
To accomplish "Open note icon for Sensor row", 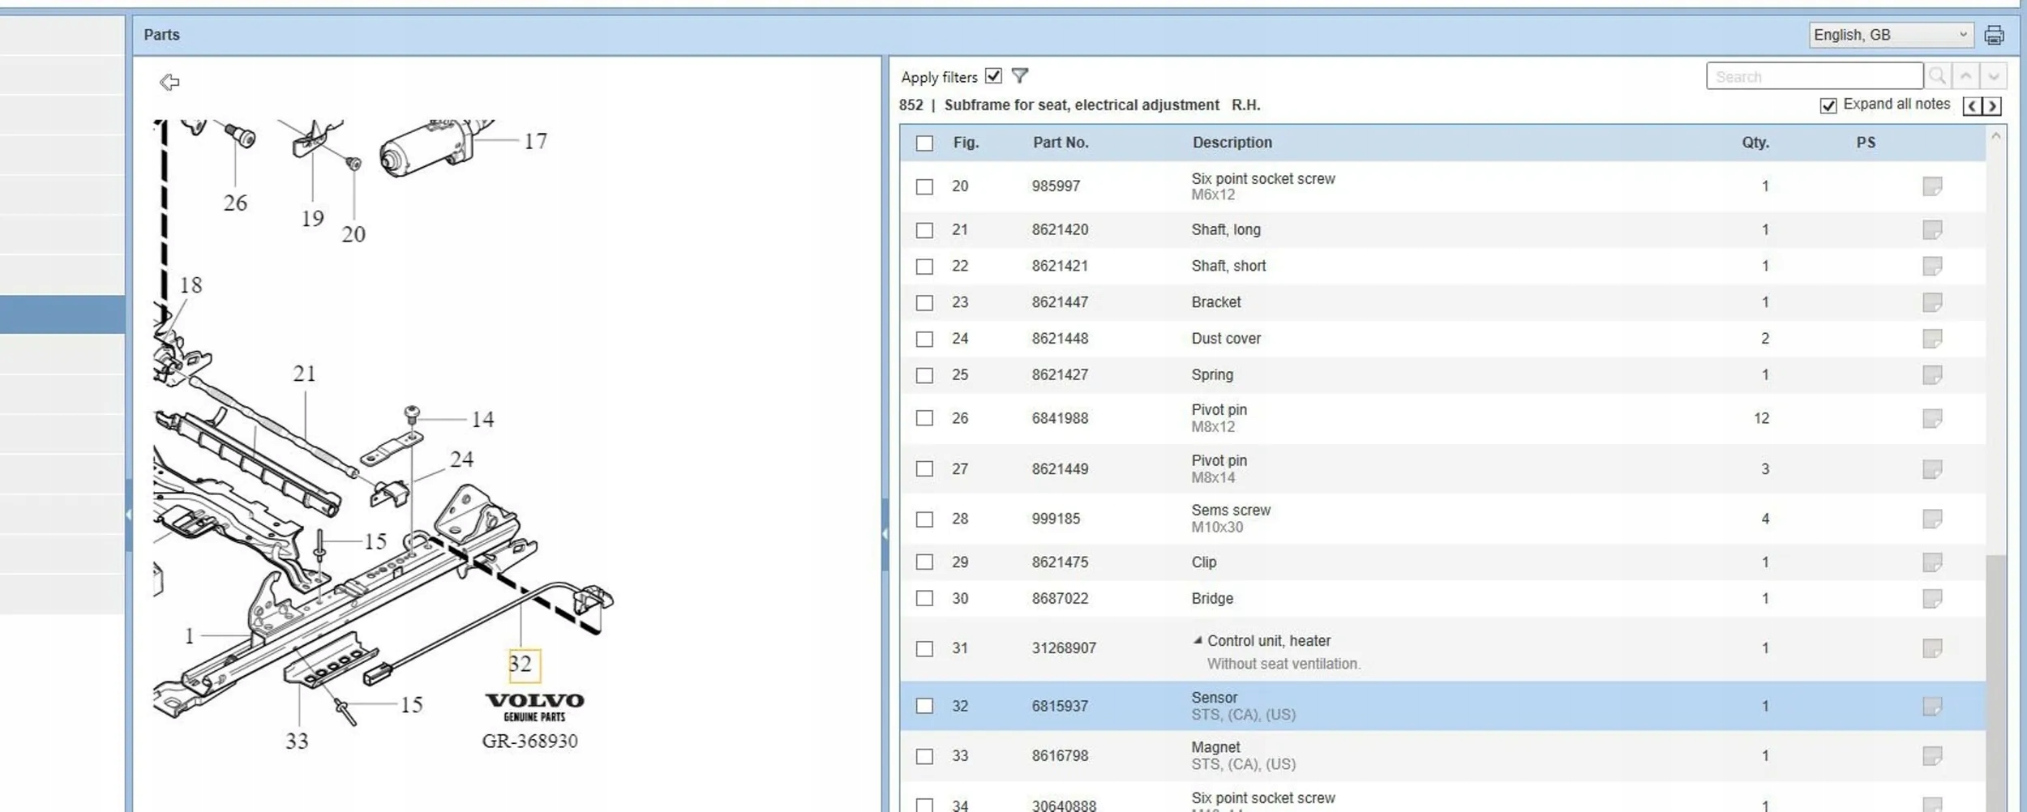I will tap(1932, 707).
